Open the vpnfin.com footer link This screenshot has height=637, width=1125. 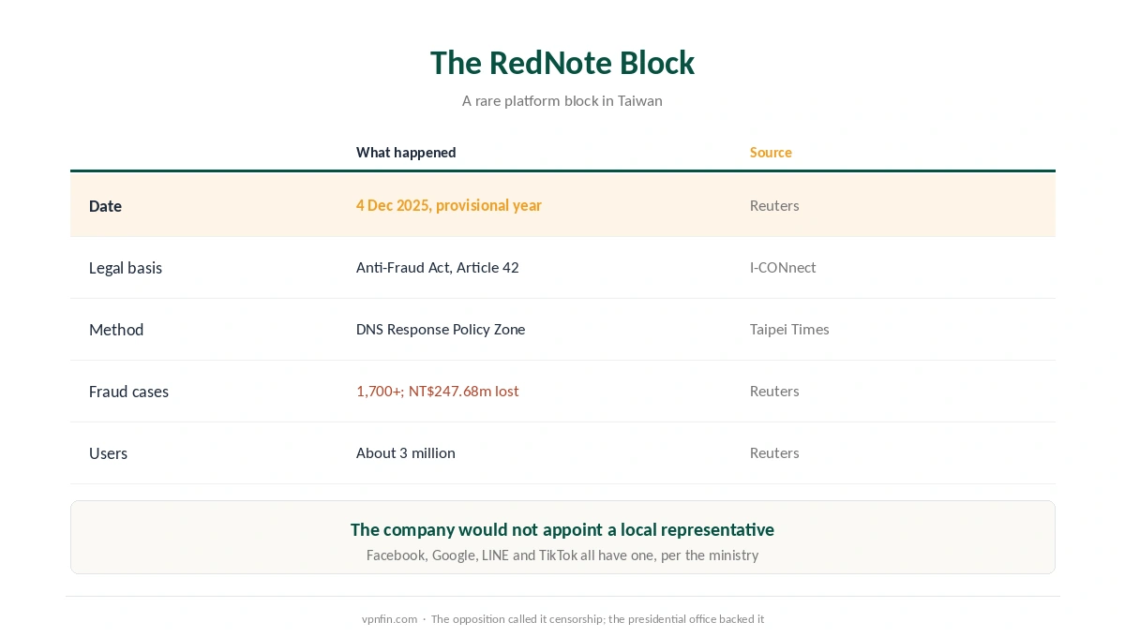coord(389,619)
